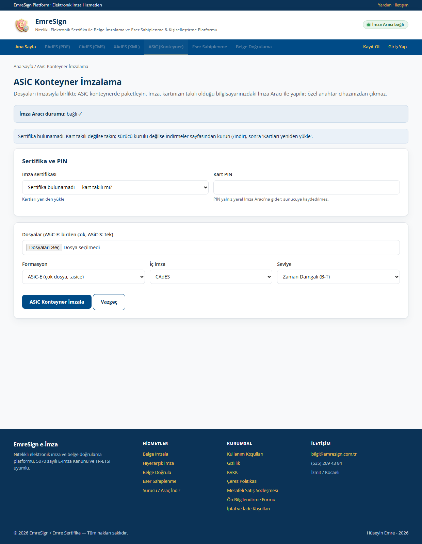This screenshot has height=544, width=422.
Task: Switch to the XAdES (XML) tab
Action: coord(127,47)
